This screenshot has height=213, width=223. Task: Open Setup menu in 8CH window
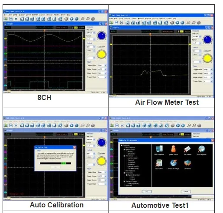pyautogui.click(x=15, y=15)
